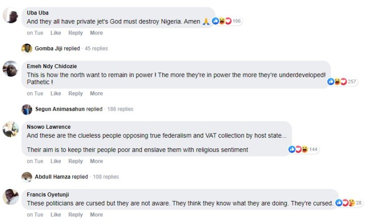The width and height of the screenshot is (372, 221).
Task: Click Nsowo Lawrence's profile picture
Action: (x=11, y=129)
